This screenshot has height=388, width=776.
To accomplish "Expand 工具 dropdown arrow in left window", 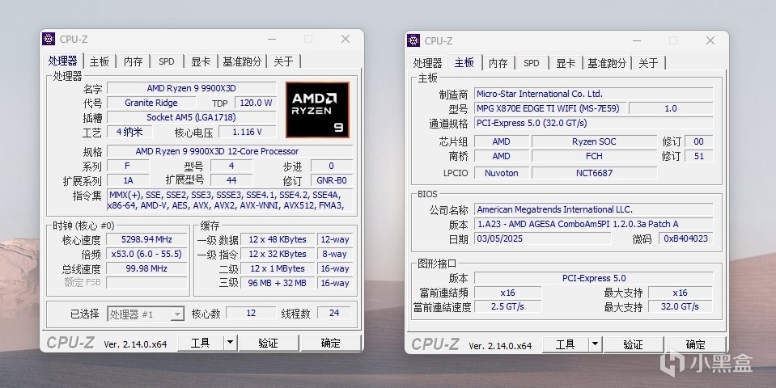I will pyautogui.click(x=230, y=343).
